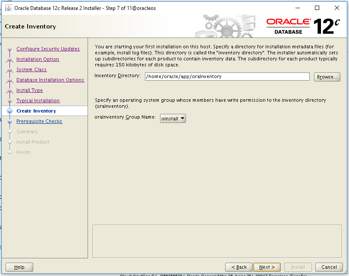The width and height of the screenshot is (349, 276).
Task: Select the Create Inventory step
Action: pos(36,111)
